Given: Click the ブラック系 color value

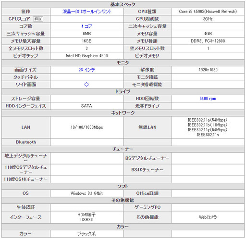Looking at the screenshot, I should 86,234.
